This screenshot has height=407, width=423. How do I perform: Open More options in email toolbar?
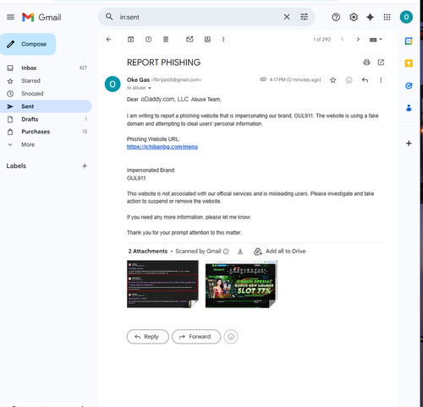(223, 40)
